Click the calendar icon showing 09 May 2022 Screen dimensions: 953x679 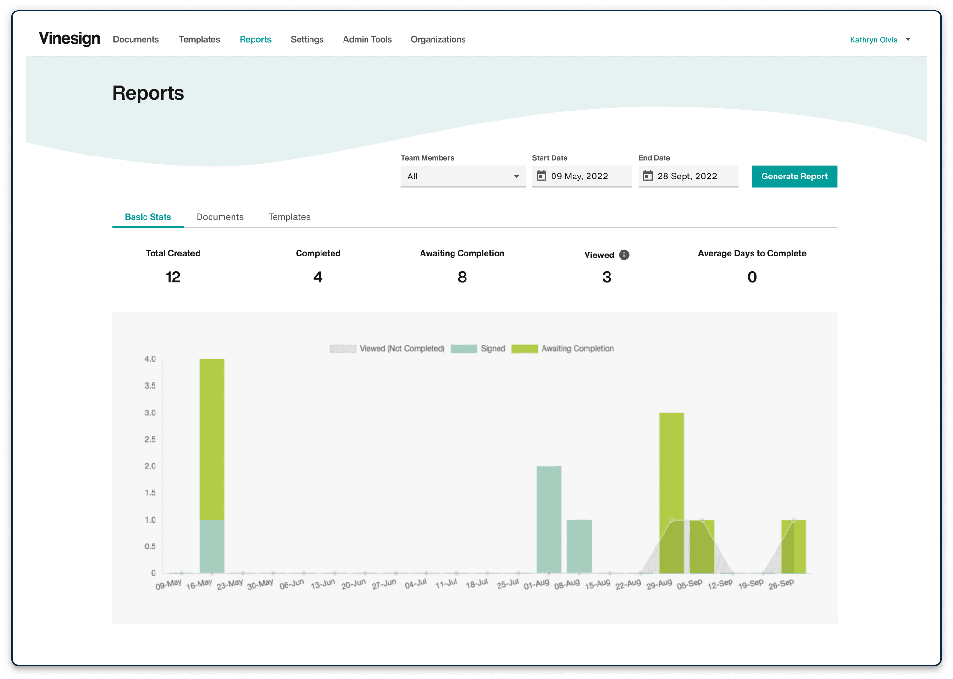click(542, 176)
